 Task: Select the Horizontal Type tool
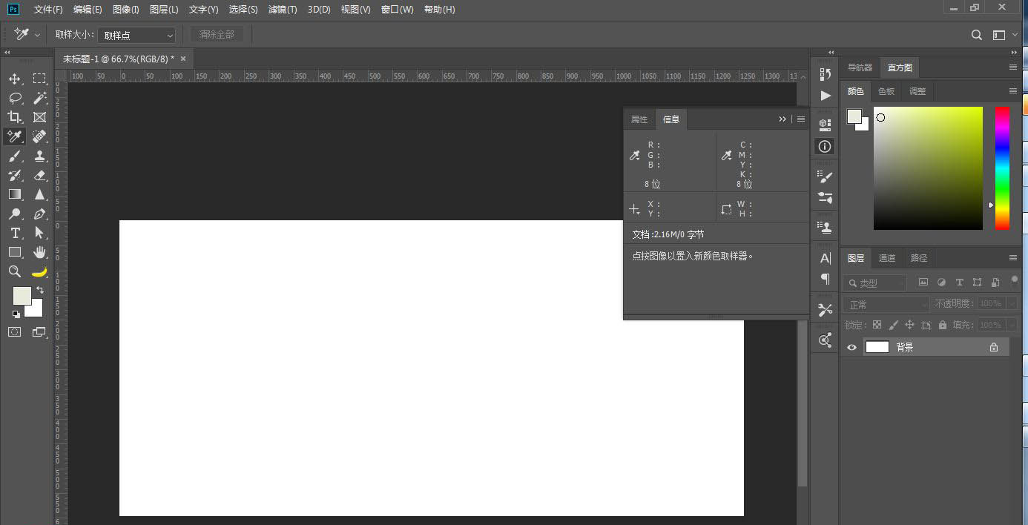point(15,233)
